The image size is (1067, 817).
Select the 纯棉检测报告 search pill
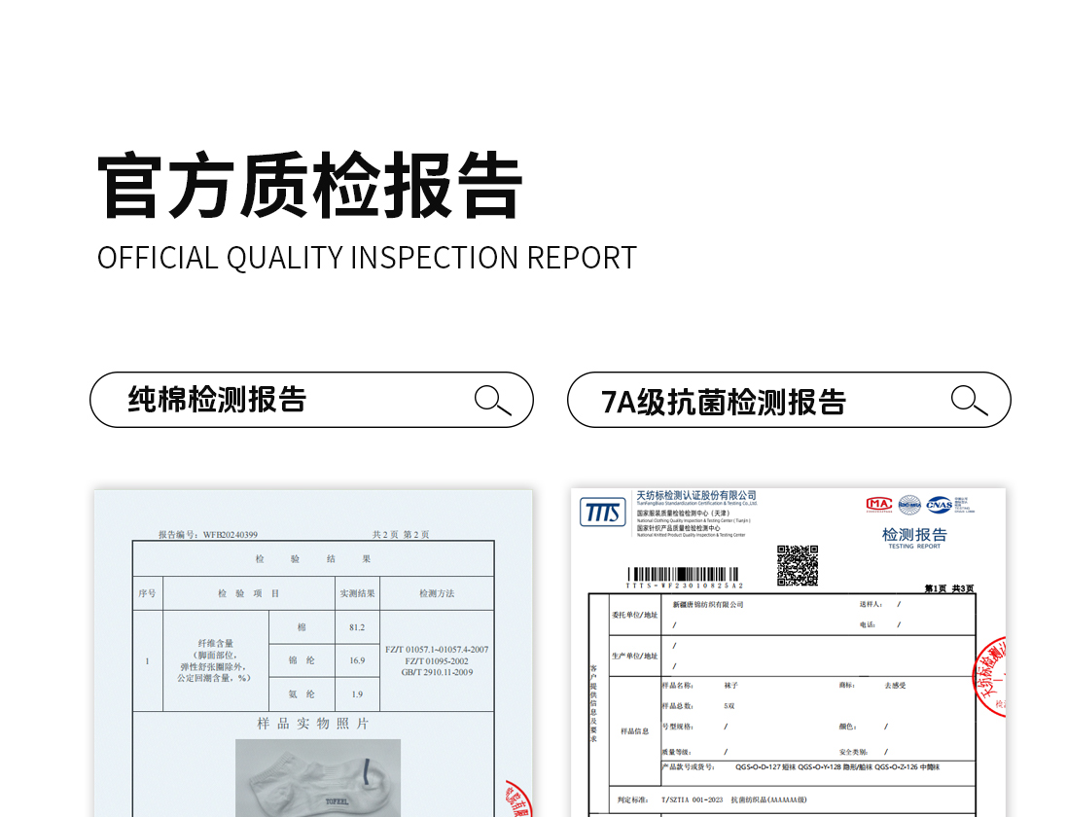(x=311, y=400)
